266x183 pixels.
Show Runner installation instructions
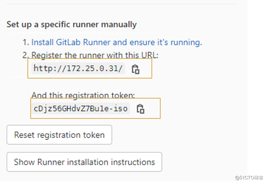click(x=84, y=162)
